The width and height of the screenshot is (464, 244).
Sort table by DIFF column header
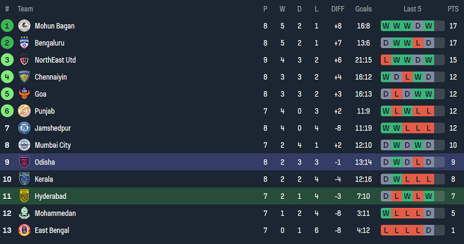point(338,9)
